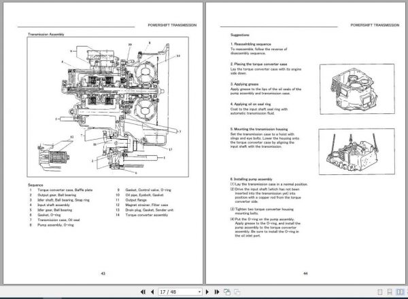Click 'Torque converter assembly' list item
408x299 pixels.
pos(147,215)
